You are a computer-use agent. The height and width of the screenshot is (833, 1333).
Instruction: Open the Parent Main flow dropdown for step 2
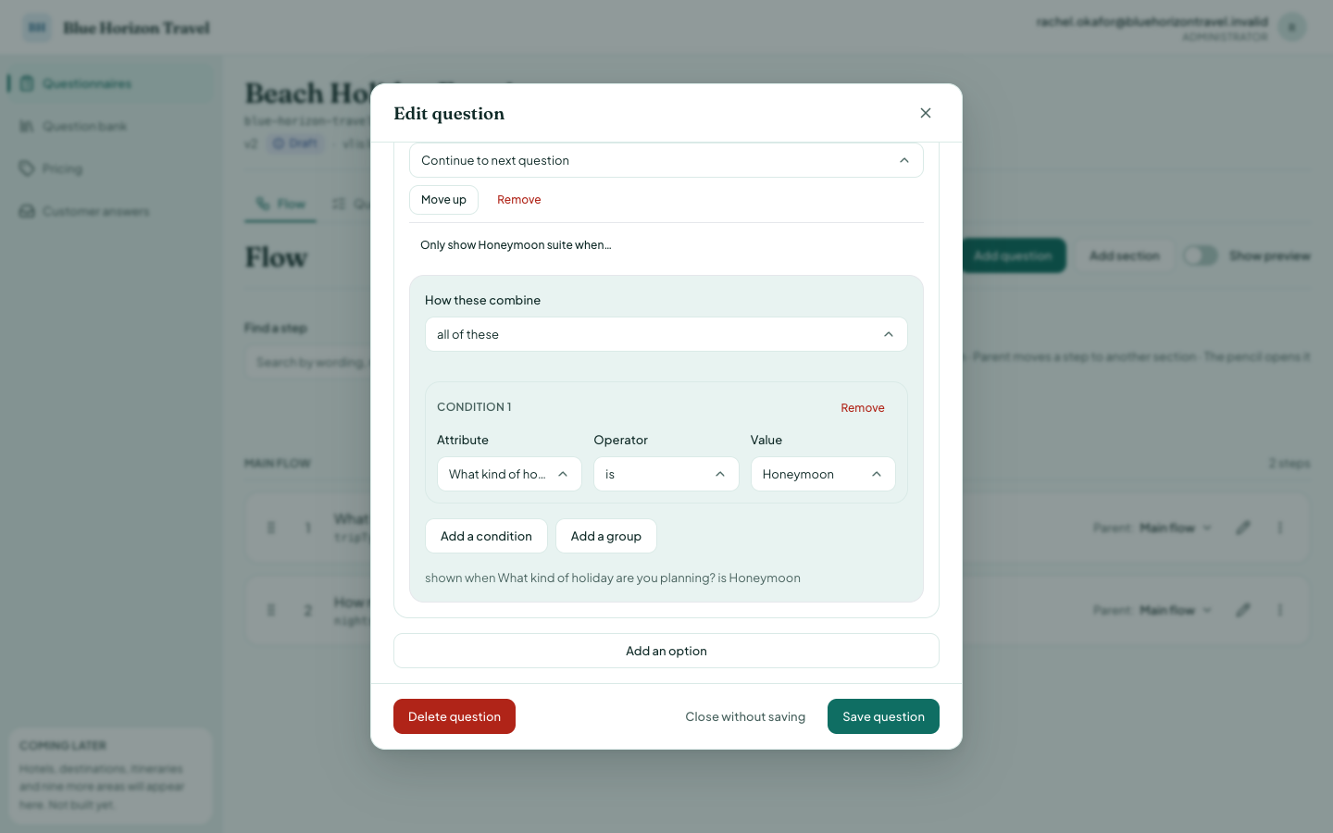1176,610
